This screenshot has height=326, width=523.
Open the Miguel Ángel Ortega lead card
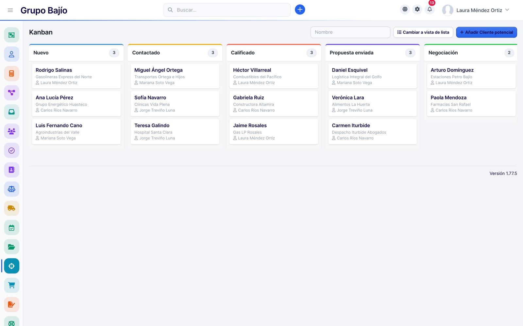tap(175, 76)
